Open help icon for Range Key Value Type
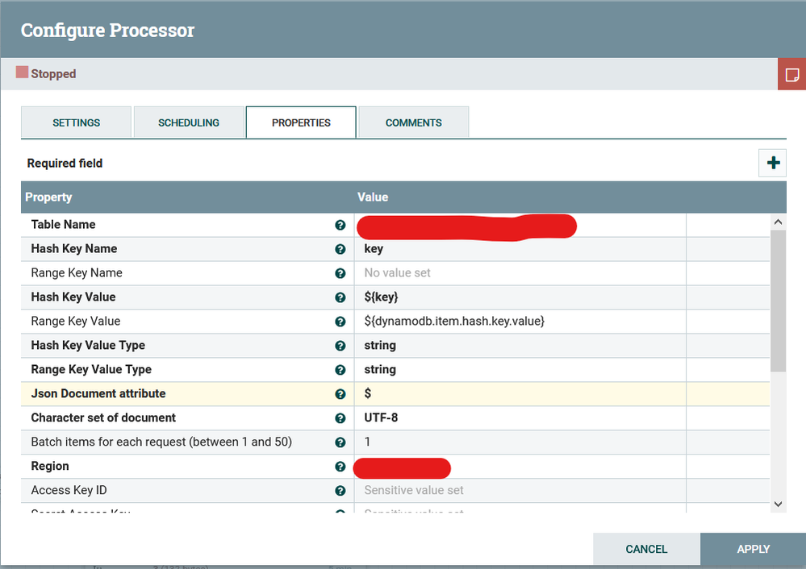 tap(340, 370)
